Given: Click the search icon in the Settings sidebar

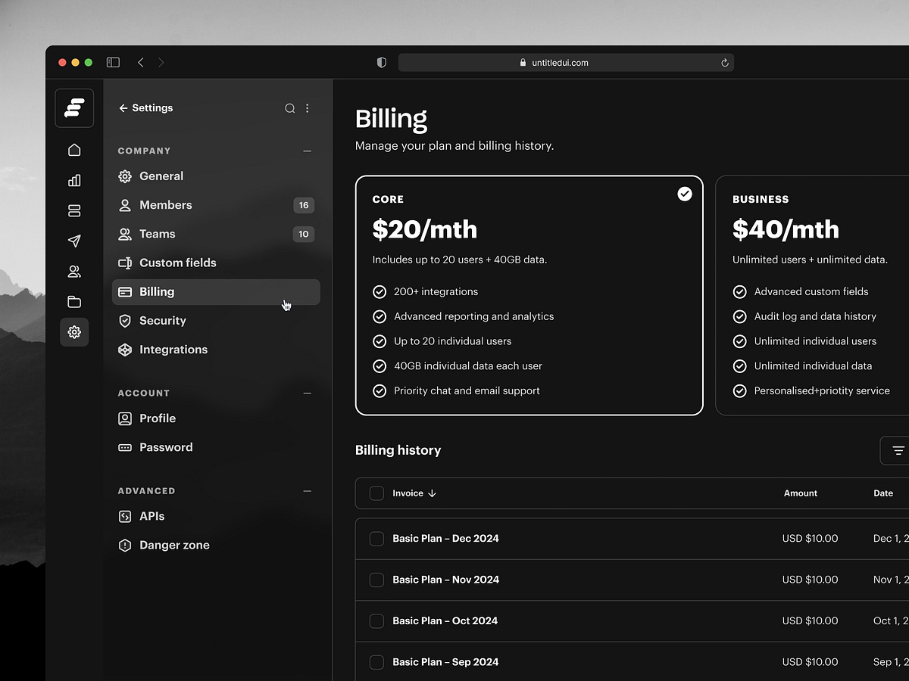Looking at the screenshot, I should 289,108.
